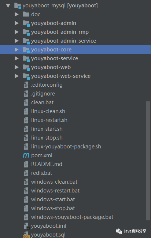The image size is (151, 238).
Task: Click the youyaboot.iml module file icon
Action: click(26, 226)
